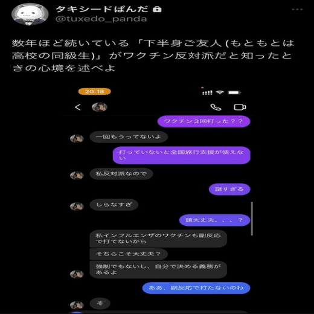Viewport: 314px width, 314px height.
Task: Tap the 謎すぎる purple bubble
Action: pyautogui.click(x=229, y=189)
